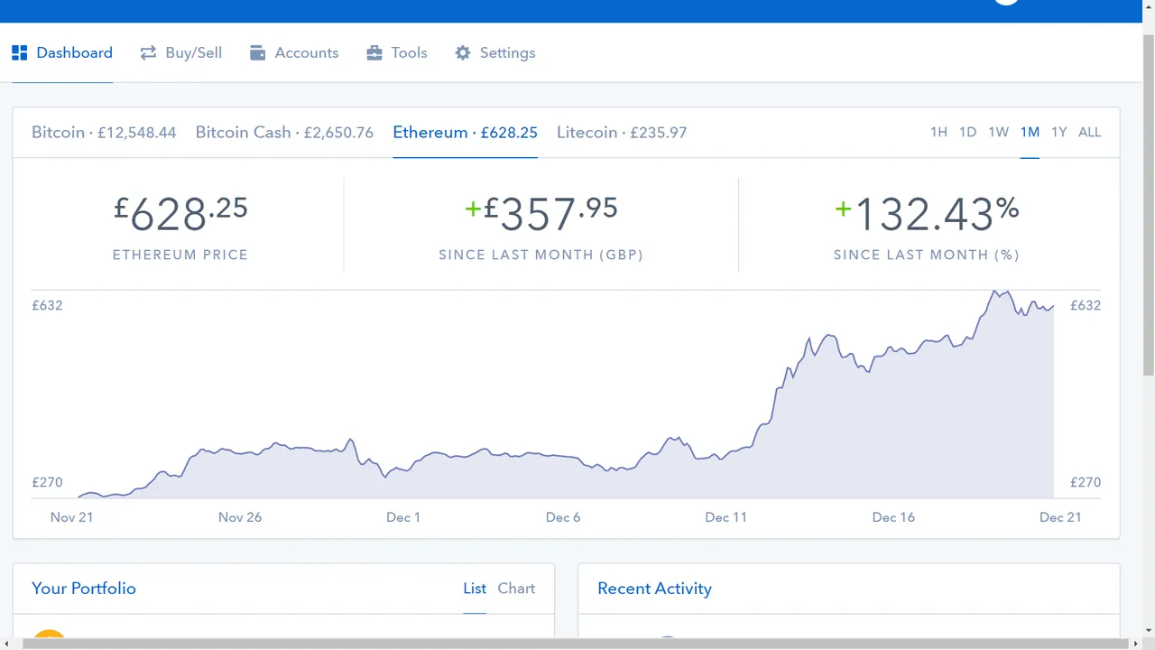Show ALL time chart range
This screenshot has width=1155, height=650.
tap(1090, 133)
